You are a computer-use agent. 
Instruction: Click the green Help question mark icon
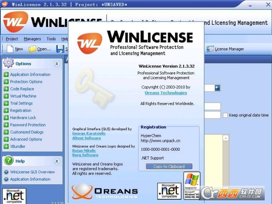tap(9, 160)
